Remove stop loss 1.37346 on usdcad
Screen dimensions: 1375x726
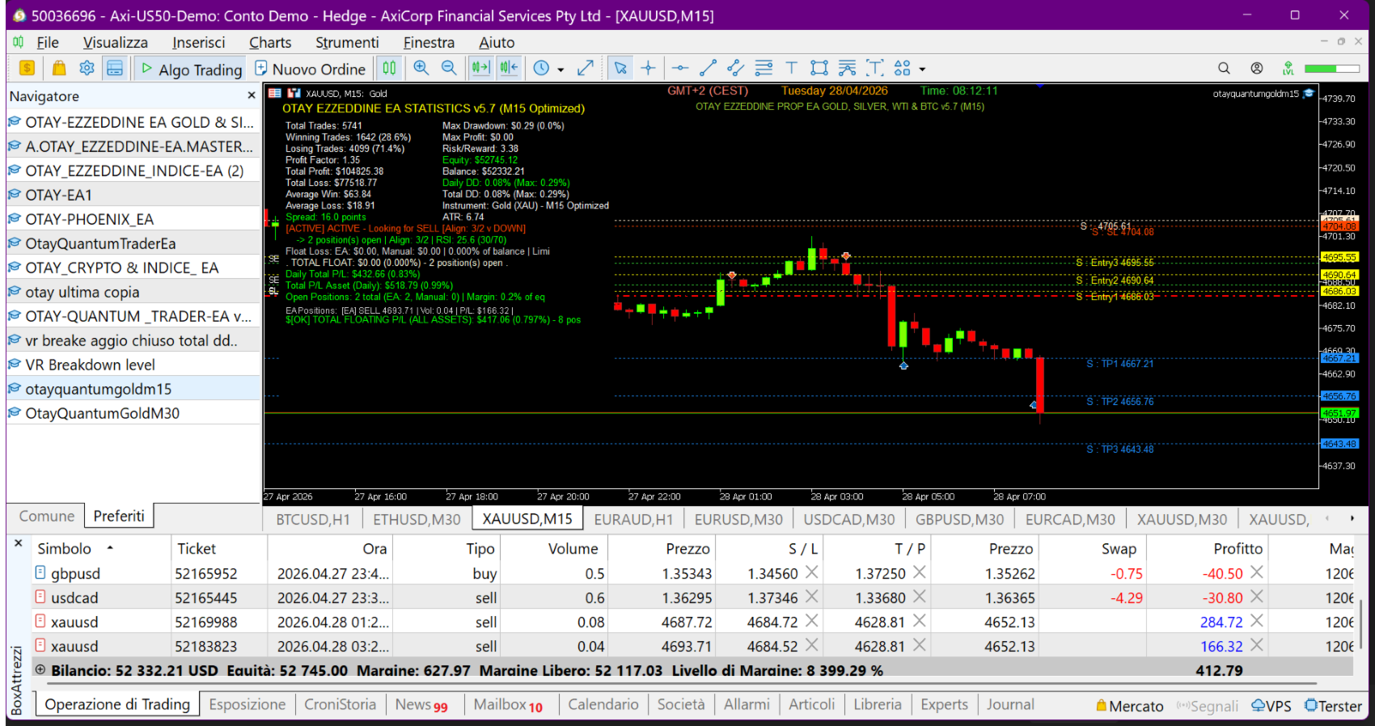(x=812, y=597)
